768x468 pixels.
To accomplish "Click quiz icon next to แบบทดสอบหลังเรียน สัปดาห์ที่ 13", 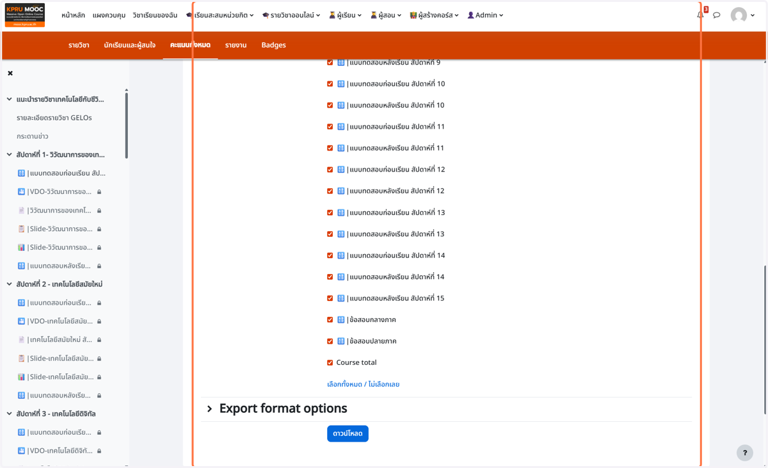I will pos(341,234).
